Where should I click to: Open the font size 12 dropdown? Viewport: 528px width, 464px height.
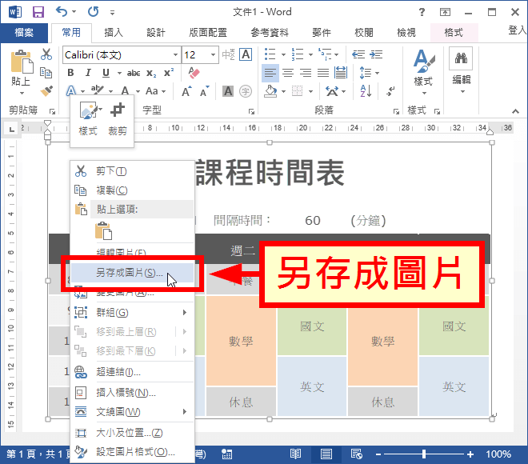[x=213, y=54]
